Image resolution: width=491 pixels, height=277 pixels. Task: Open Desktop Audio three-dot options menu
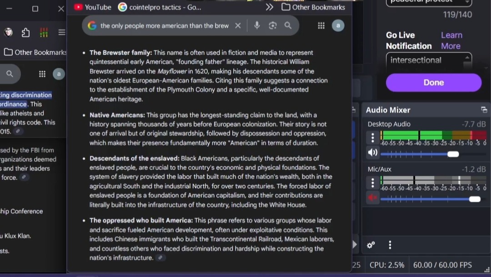click(x=373, y=138)
